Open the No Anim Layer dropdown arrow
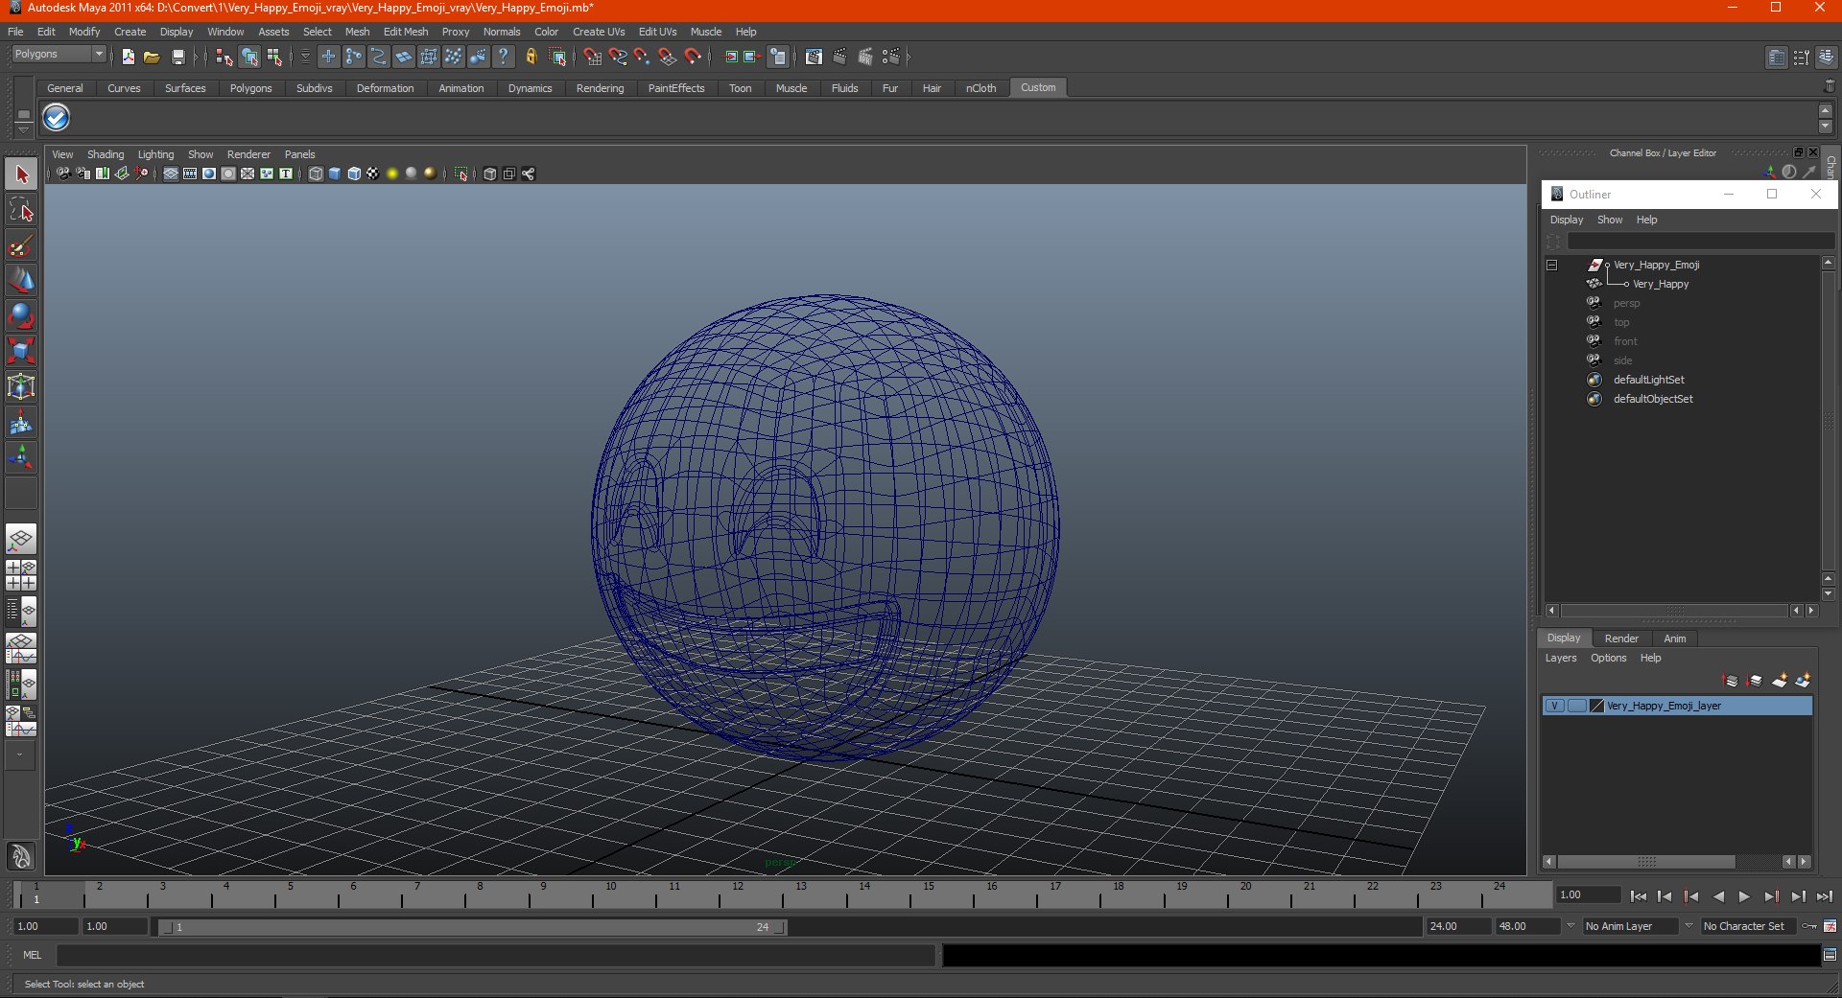The image size is (1842, 998). pyautogui.click(x=1570, y=926)
